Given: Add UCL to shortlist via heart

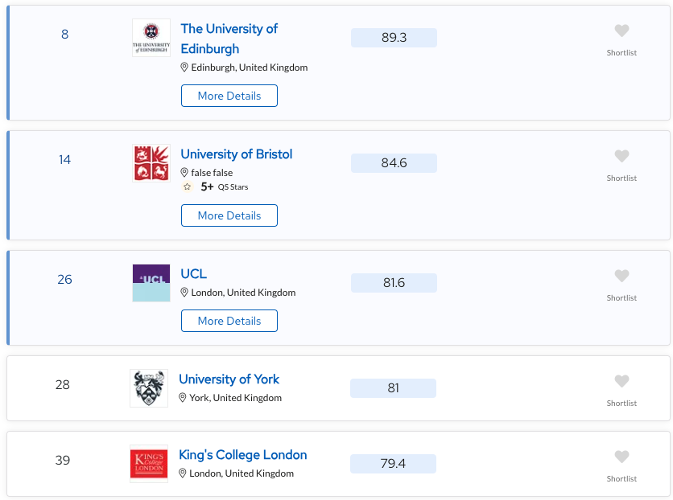Looking at the screenshot, I should tap(621, 276).
